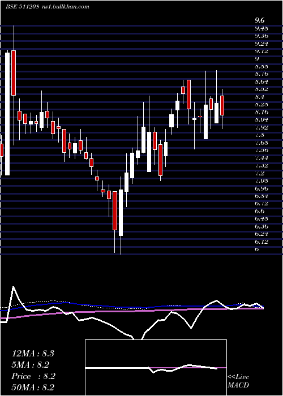Click the 6.12 price axis label
The image size is (283, 396).
[x=261, y=242]
